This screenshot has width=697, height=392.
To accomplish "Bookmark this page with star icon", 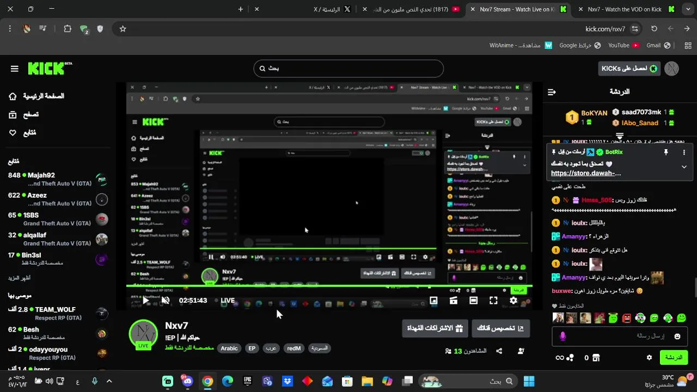I will 123,29.
